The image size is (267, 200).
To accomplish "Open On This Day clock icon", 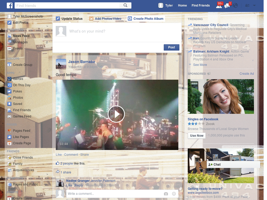I will (9, 85).
